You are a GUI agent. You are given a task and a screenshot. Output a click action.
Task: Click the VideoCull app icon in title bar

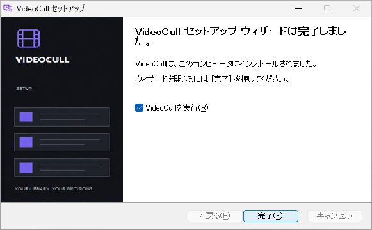pos(8,8)
